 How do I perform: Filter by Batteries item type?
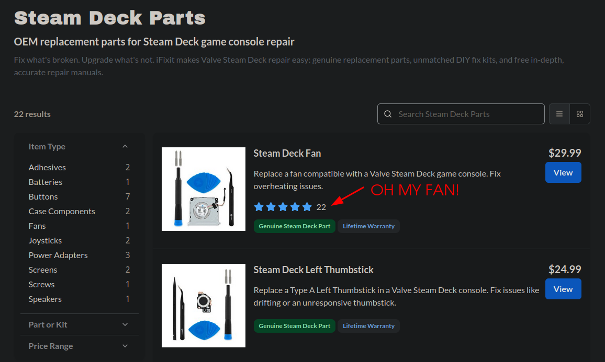[x=79, y=182]
